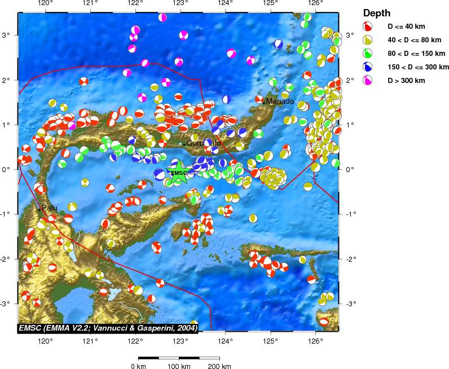Click the 126° longitude label on bottom axis
This screenshot has width=449, height=369.
(315, 340)
